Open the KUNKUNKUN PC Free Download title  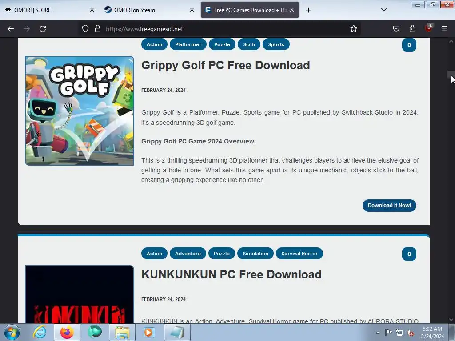(x=231, y=274)
